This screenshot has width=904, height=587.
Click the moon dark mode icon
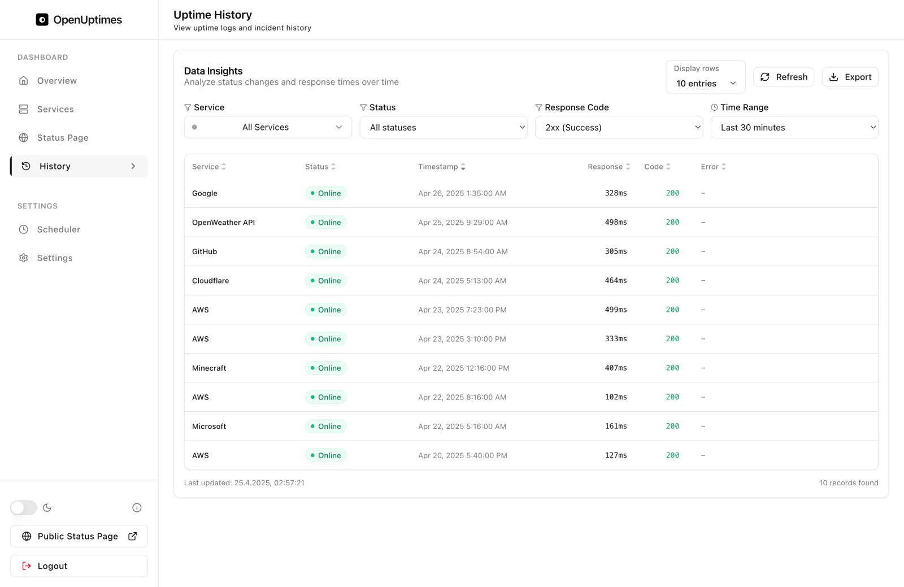[x=47, y=508]
